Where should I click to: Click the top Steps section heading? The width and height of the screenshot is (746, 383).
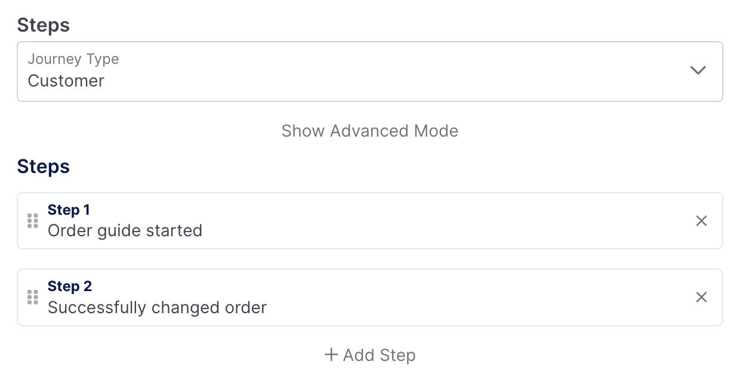point(44,25)
